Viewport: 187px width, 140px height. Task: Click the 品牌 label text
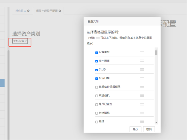102,121
